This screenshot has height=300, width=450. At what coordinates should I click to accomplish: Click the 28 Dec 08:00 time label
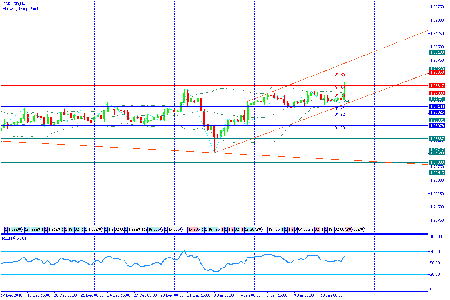pos(172,295)
